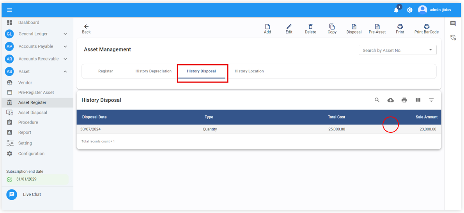Open Live Chat in the sidebar
This screenshot has height=213, width=464.
pos(32,194)
